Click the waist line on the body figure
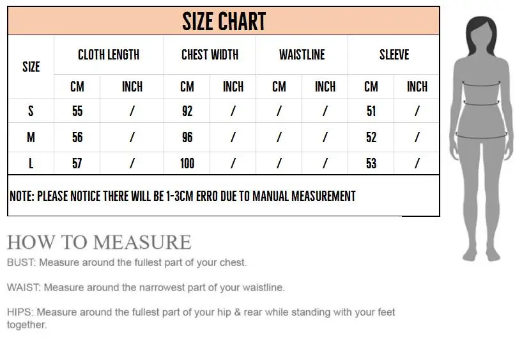515x343 pixels. 482,103
